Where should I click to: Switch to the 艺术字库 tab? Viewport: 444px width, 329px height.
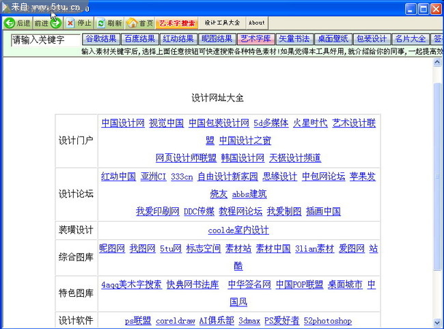click(255, 39)
